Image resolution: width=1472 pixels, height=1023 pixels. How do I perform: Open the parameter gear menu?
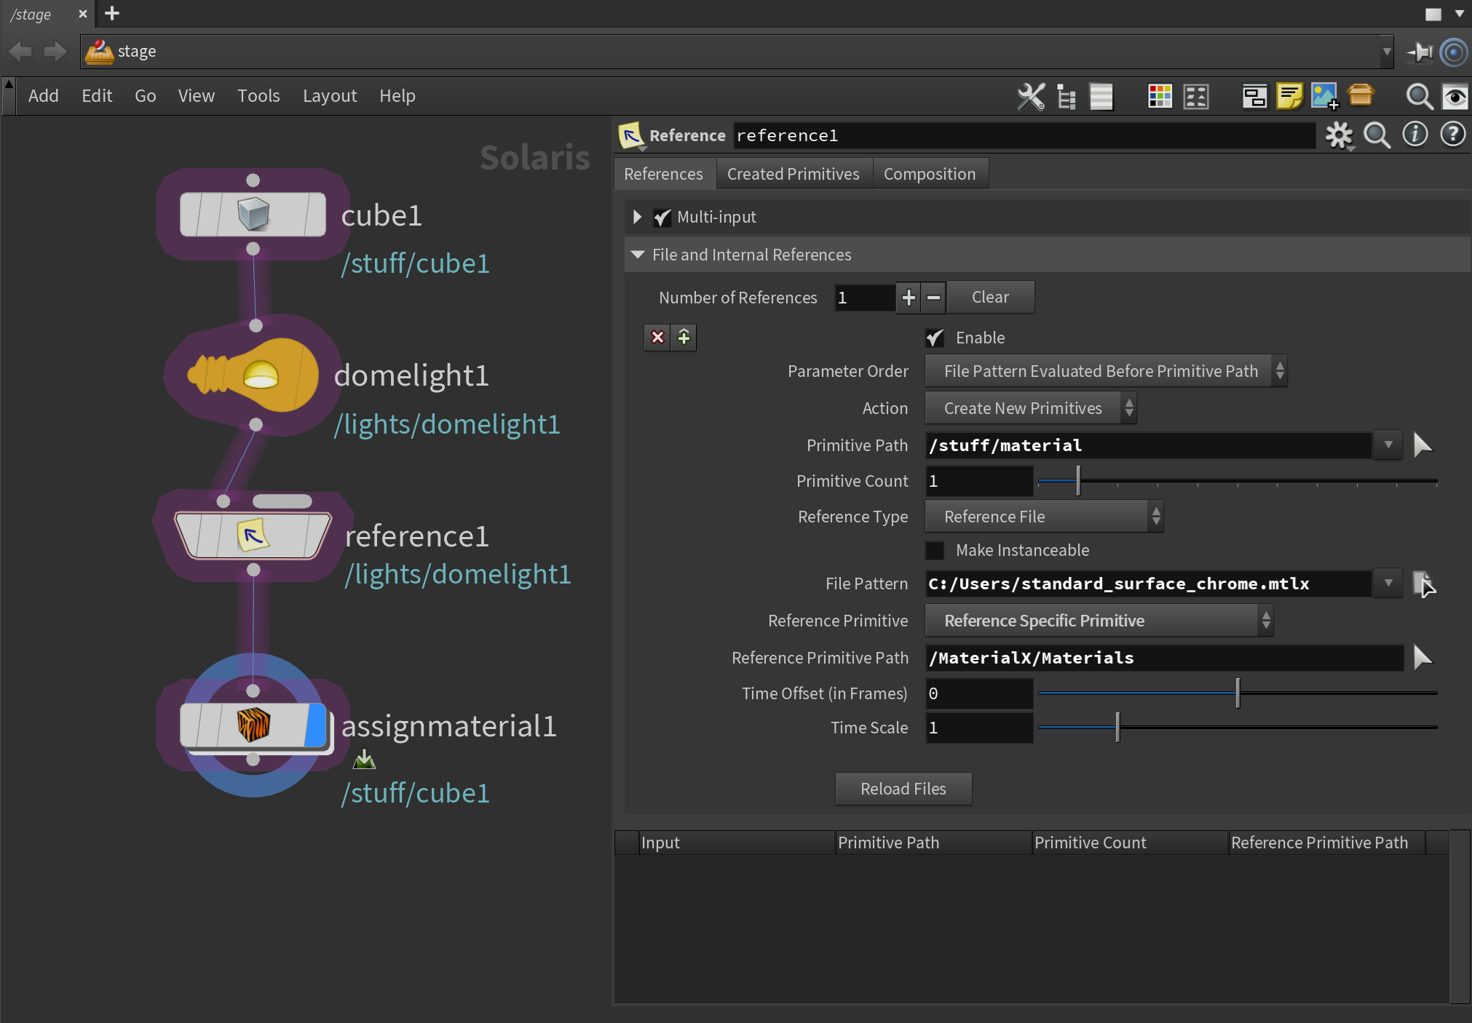(x=1339, y=135)
